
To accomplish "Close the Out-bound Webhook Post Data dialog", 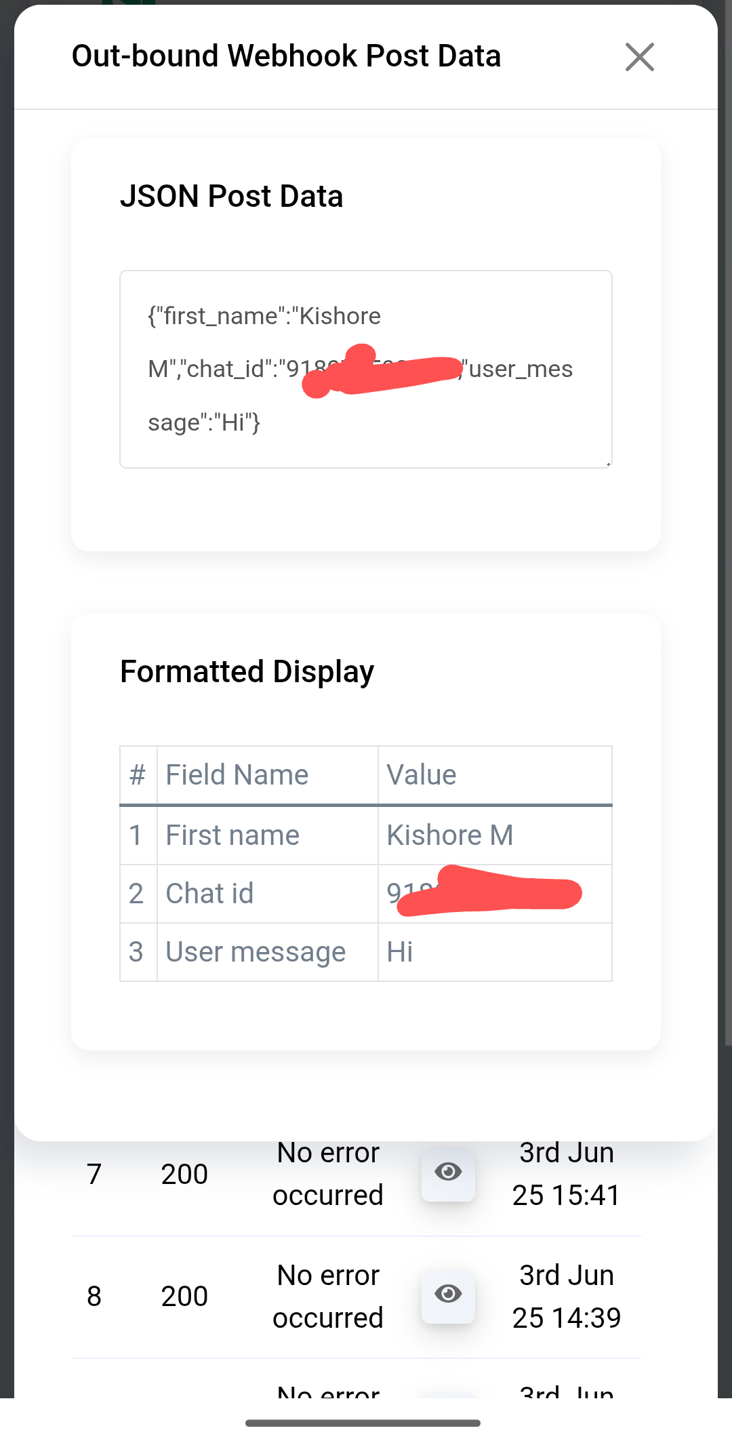I will click(x=639, y=57).
